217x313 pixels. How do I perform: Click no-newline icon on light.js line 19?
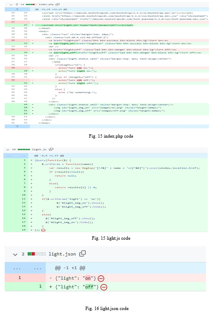tap(43, 230)
